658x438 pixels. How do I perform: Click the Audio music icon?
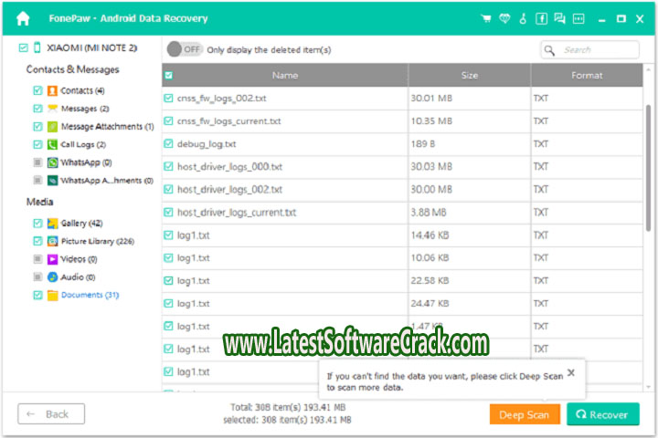52,277
